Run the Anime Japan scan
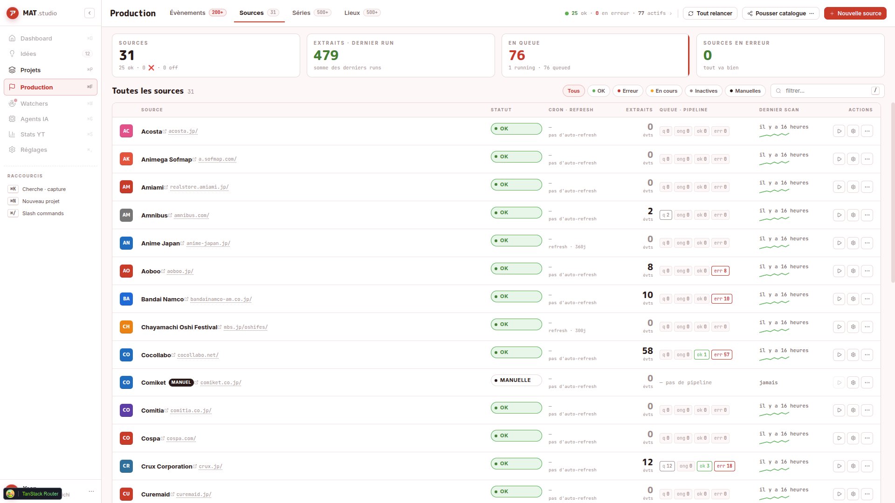Image resolution: width=895 pixels, height=503 pixels. tap(839, 243)
